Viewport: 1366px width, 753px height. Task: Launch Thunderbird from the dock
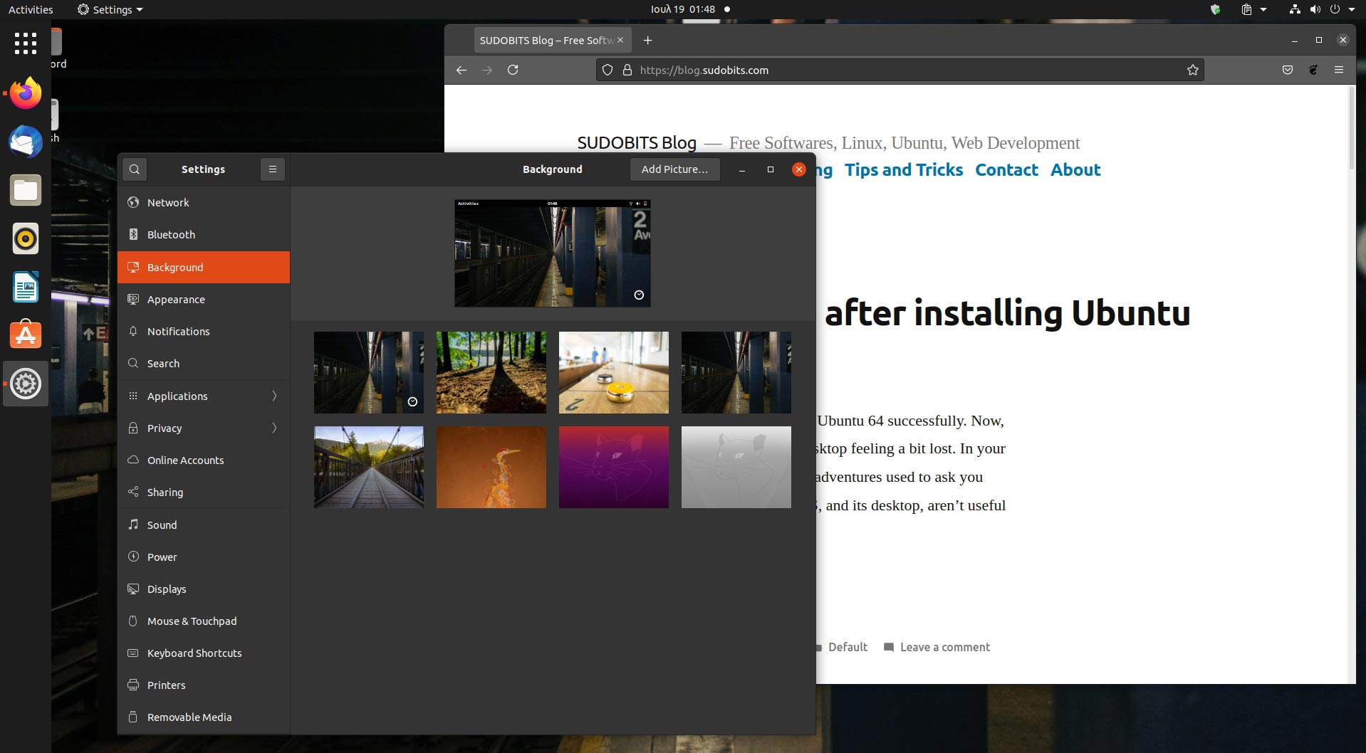pyautogui.click(x=26, y=142)
